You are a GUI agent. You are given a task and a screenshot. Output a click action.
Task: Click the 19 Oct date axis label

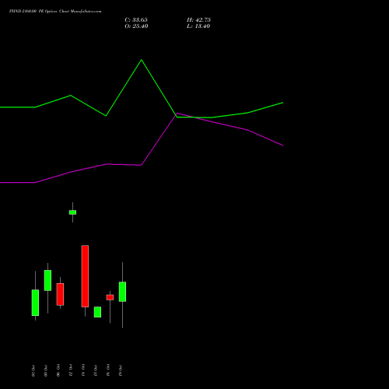(121, 370)
